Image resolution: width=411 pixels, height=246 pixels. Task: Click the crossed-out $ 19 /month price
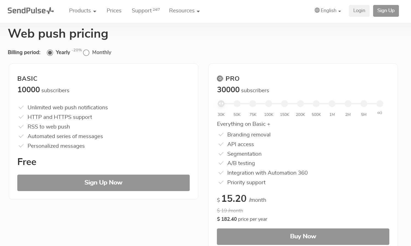pos(230,211)
